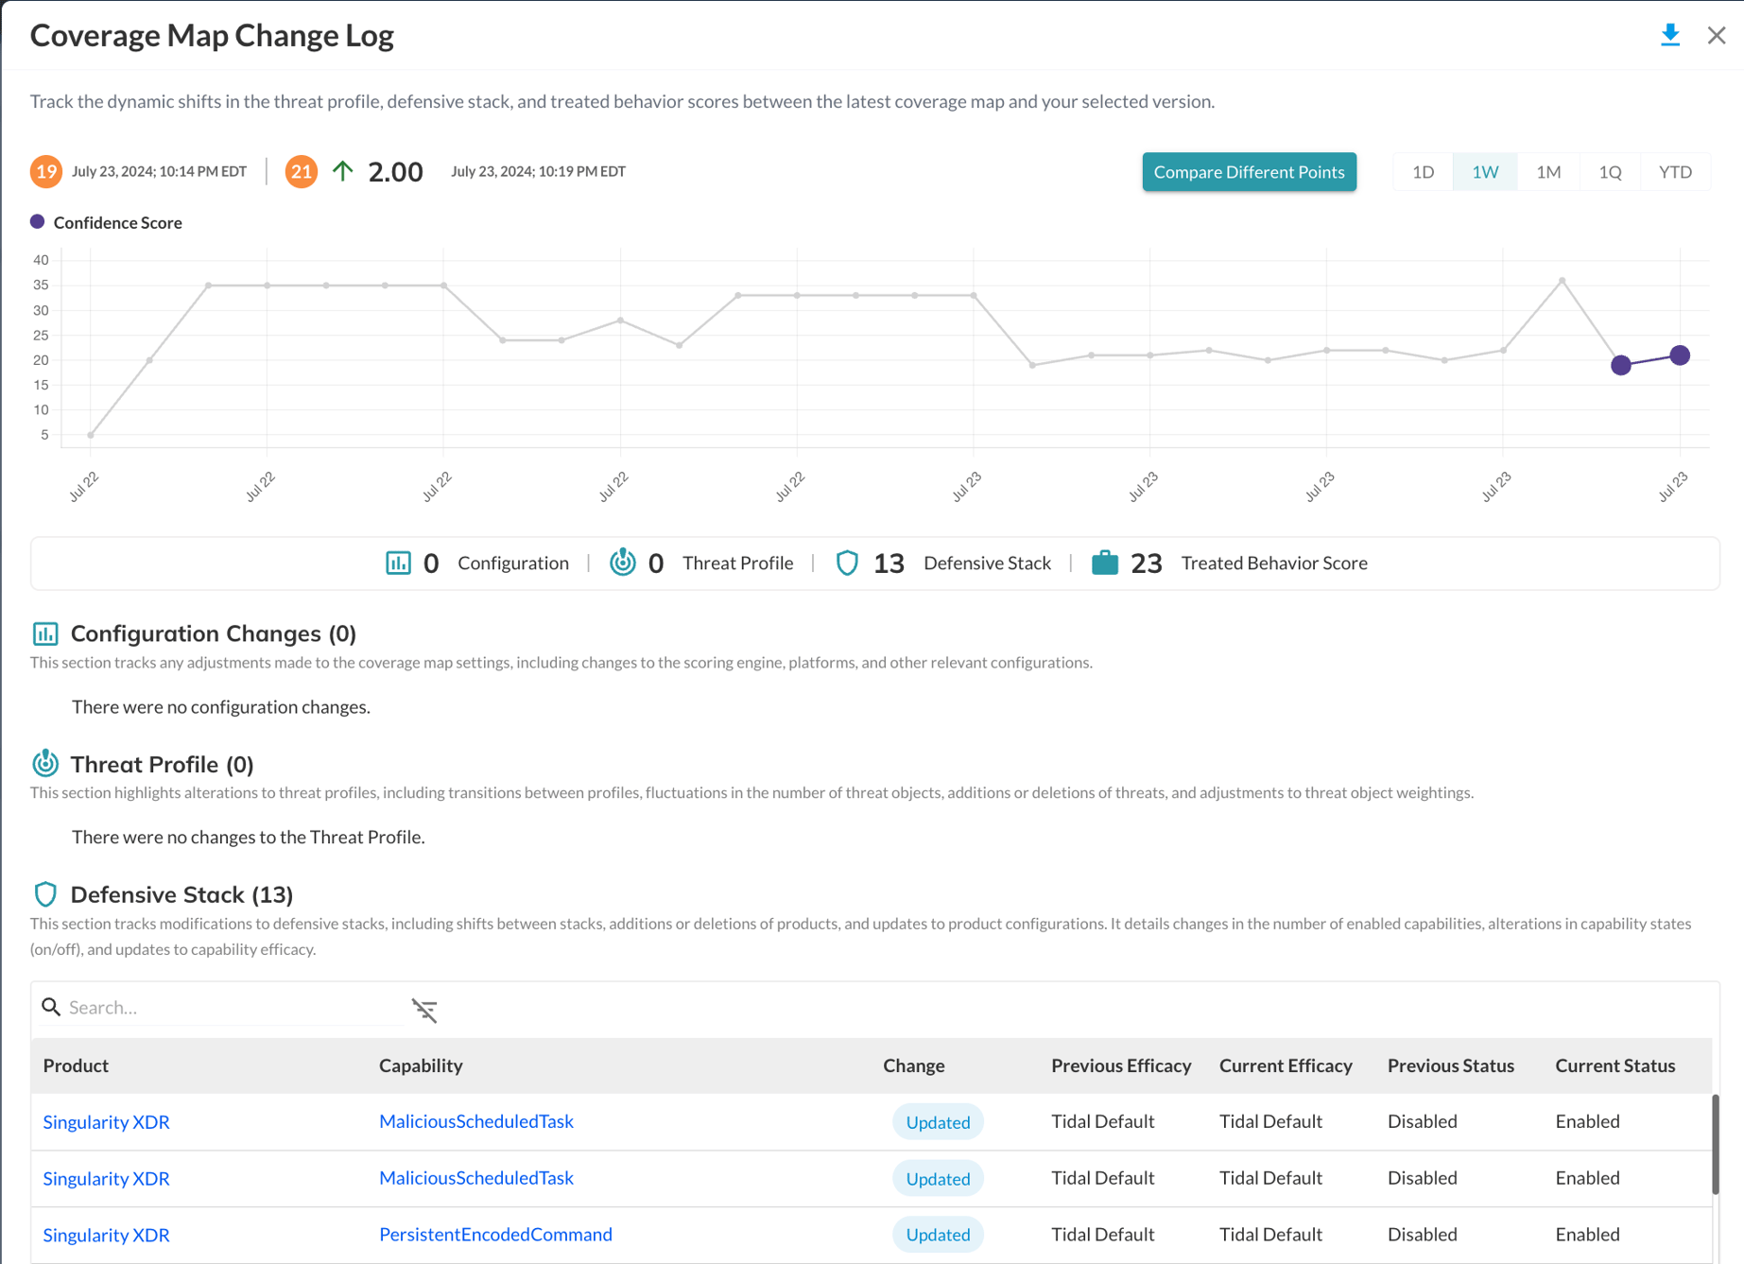Screen dimensions: 1744x1264
Task: Click the Compare Different Points button
Action: (1249, 171)
